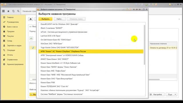183x103 pixels.
Task: Open Операции section in sidebar
Action: (x=11, y=50)
